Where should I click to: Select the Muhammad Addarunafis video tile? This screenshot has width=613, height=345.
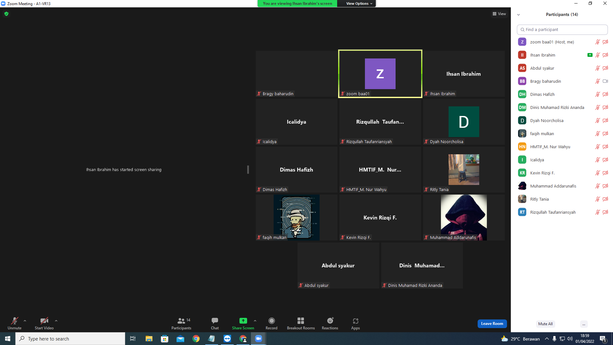[464, 218]
